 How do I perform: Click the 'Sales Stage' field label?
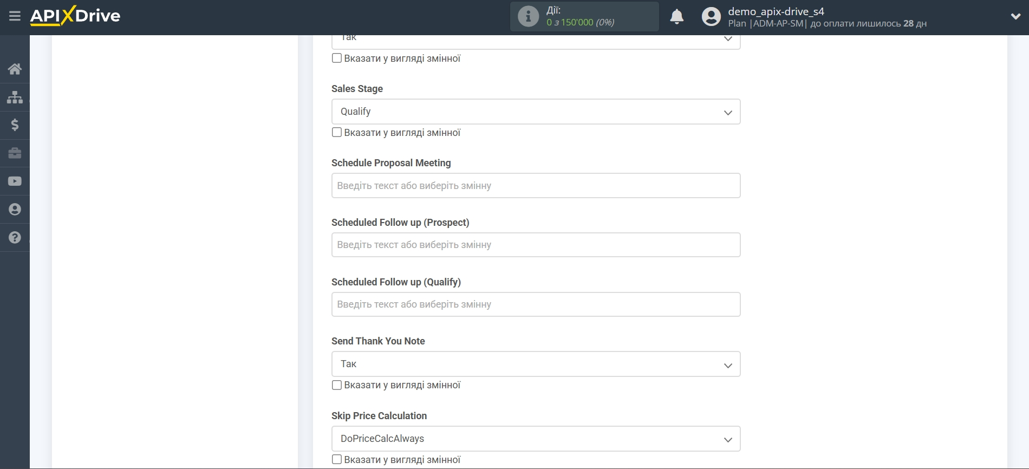[357, 89]
